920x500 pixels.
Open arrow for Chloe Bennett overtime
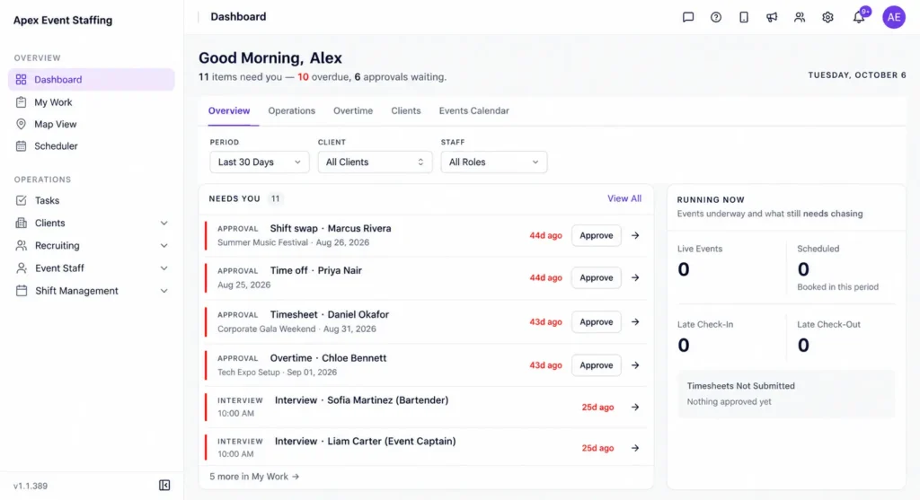pos(635,364)
